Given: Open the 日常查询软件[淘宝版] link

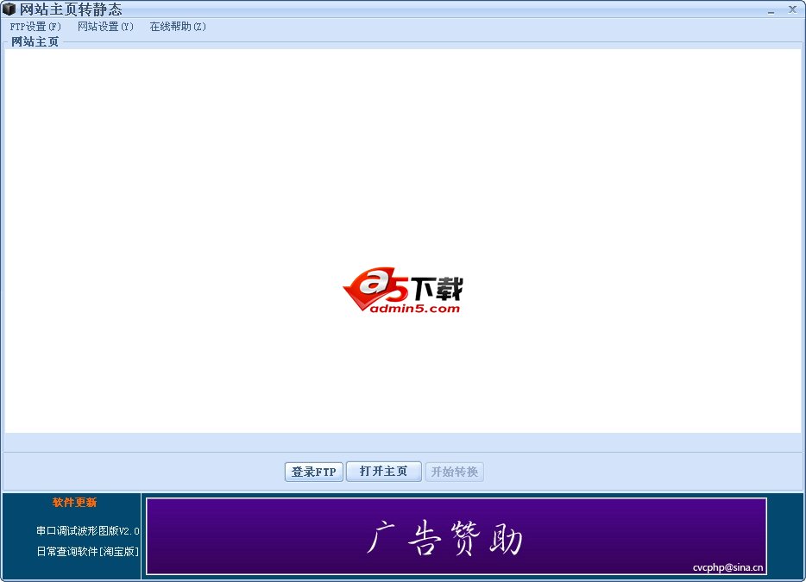Looking at the screenshot, I should (x=87, y=551).
